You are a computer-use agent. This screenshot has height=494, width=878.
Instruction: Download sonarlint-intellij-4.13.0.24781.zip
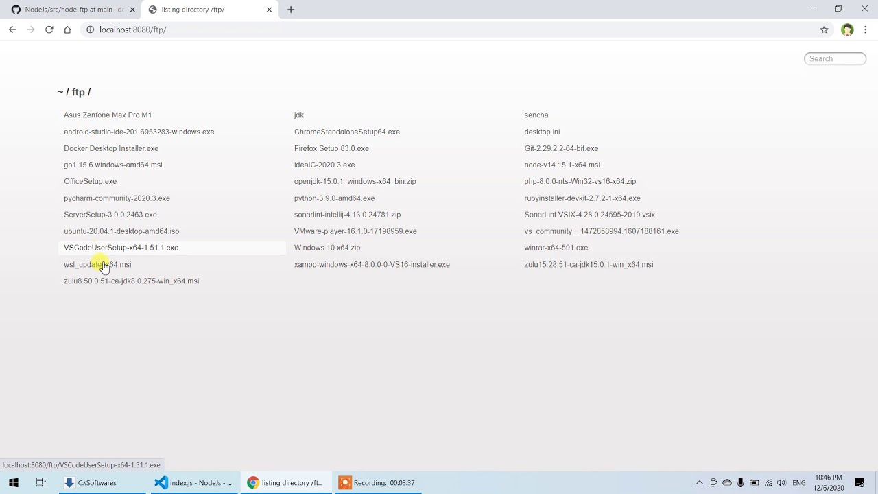click(x=348, y=215)
